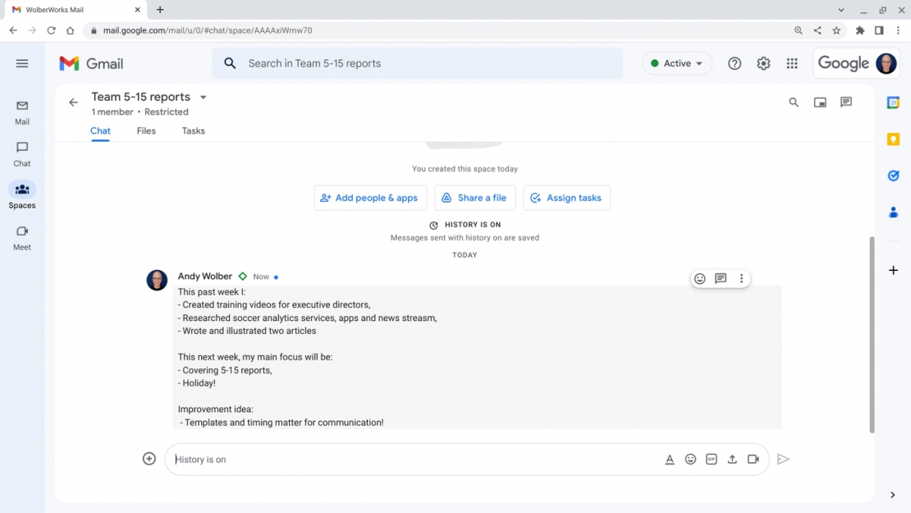Open the Active status dropdown
Image resolution: width=911 pixels, height=513 pixels.
pos(676,62)
